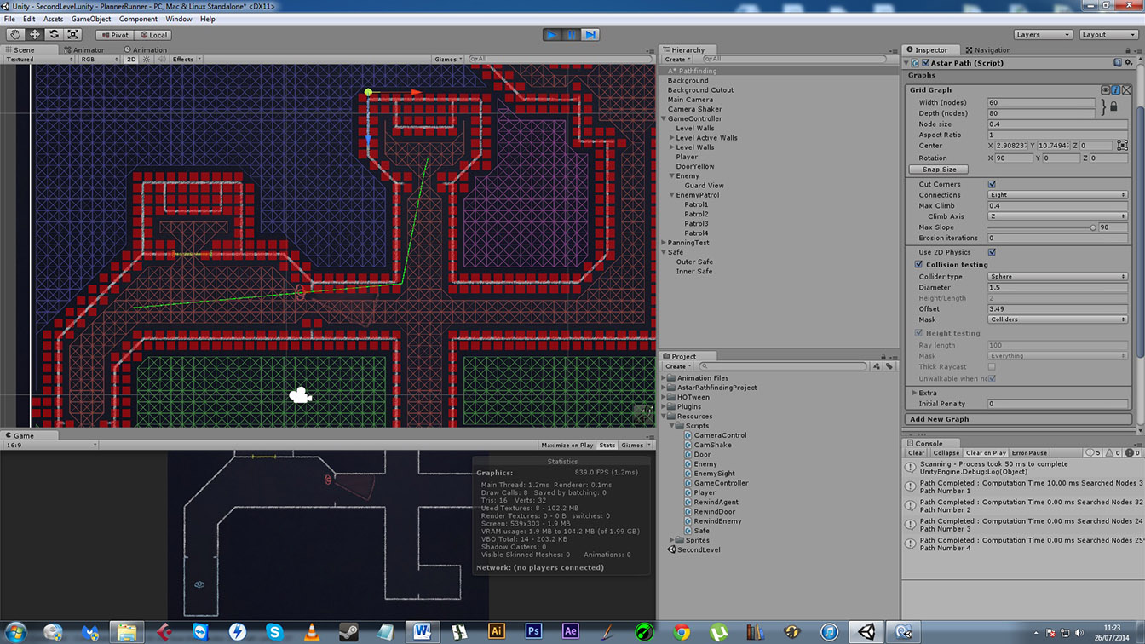This screenshot has width=1145, height=644.
Task: Select the Move tool in toolbar
Action: pyautogui.click(x=35, y=35)
